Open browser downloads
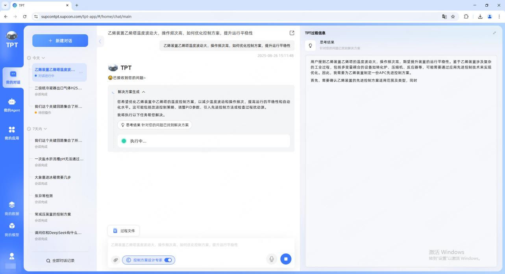 tap(480, 17)
